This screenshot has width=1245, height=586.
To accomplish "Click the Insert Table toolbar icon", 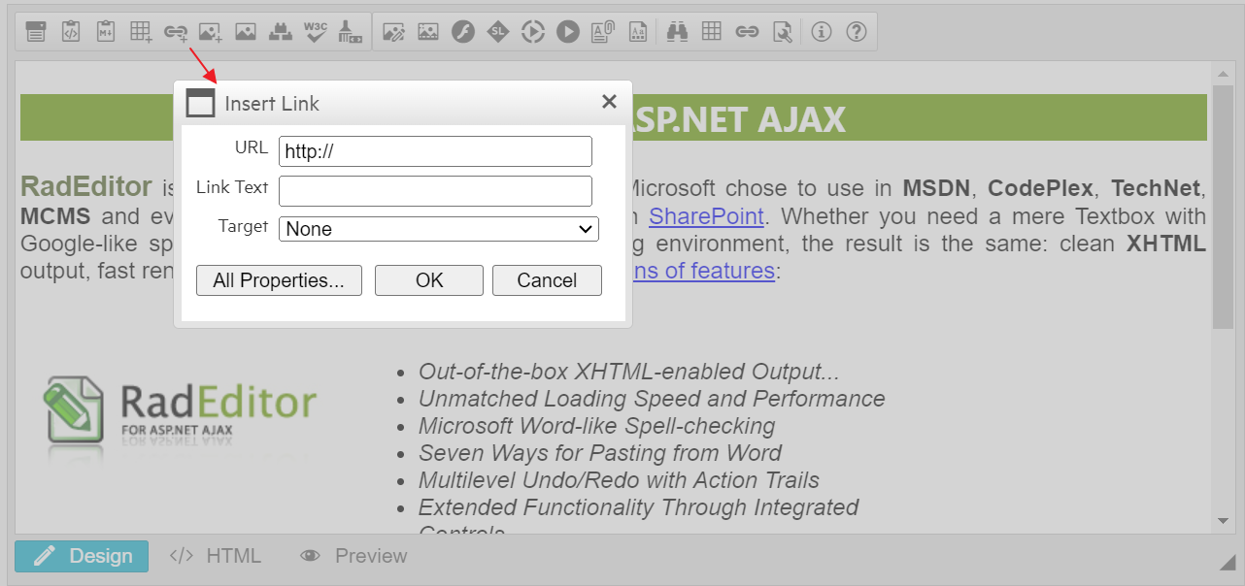I will click(x=142, y=32).
